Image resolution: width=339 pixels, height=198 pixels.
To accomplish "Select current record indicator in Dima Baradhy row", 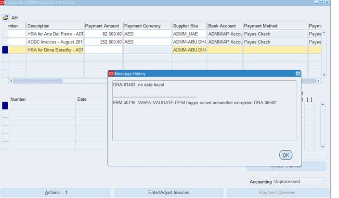I will pyautogui.click(x=5, y=50).
